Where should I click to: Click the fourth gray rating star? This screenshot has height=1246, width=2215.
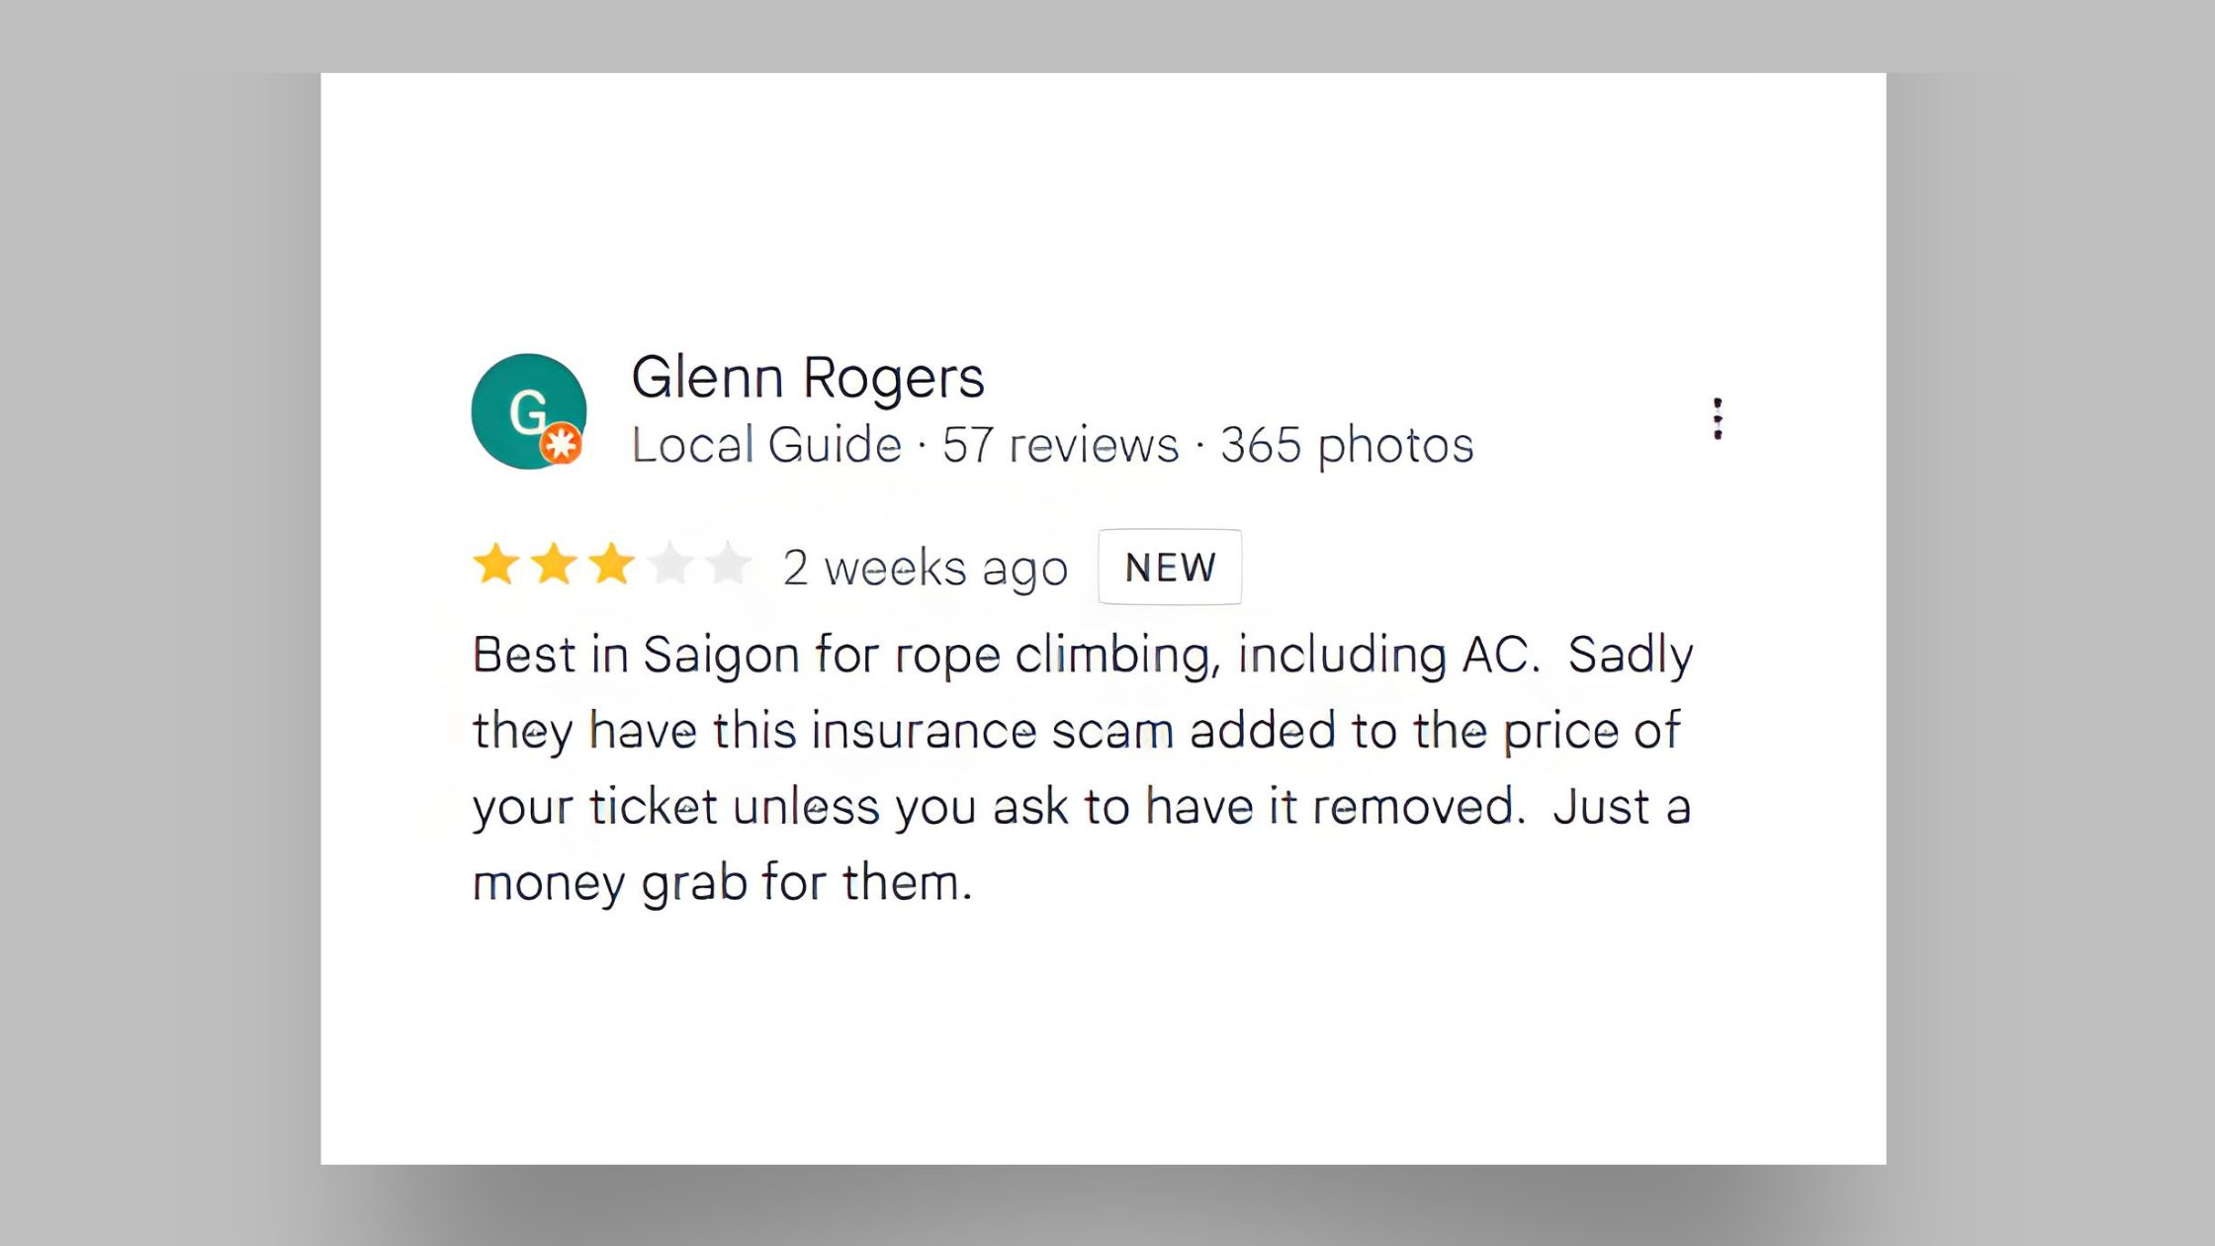click(670, 566)
